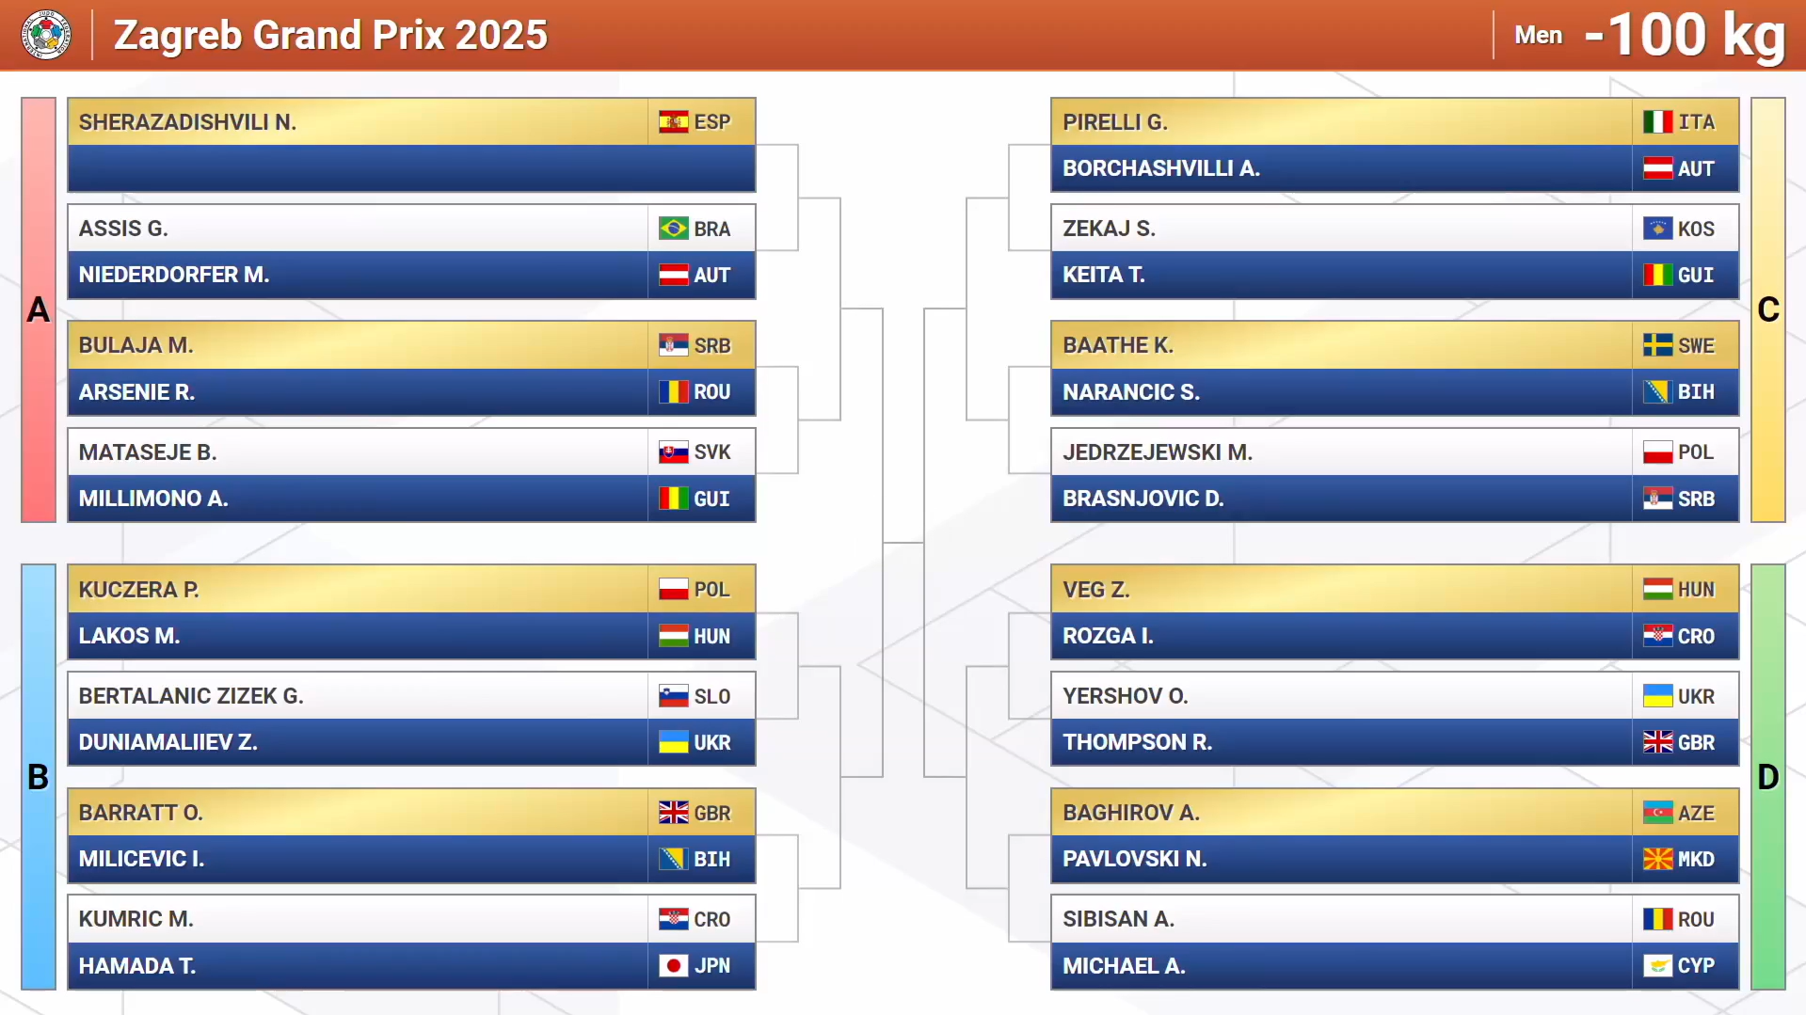Click the Cyprus flag next to MICHAEL A.
The width and height of the screenshot is (1806, 1015).
tap(1657, 966)
